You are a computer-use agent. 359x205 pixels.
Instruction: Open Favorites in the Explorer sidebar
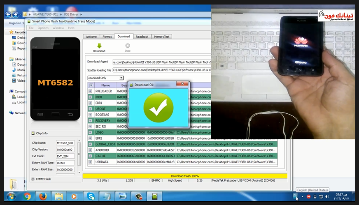coord(17,32)
